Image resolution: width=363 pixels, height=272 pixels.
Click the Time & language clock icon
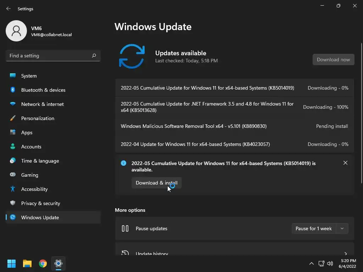pyautogui.click(x=13, y=160)
